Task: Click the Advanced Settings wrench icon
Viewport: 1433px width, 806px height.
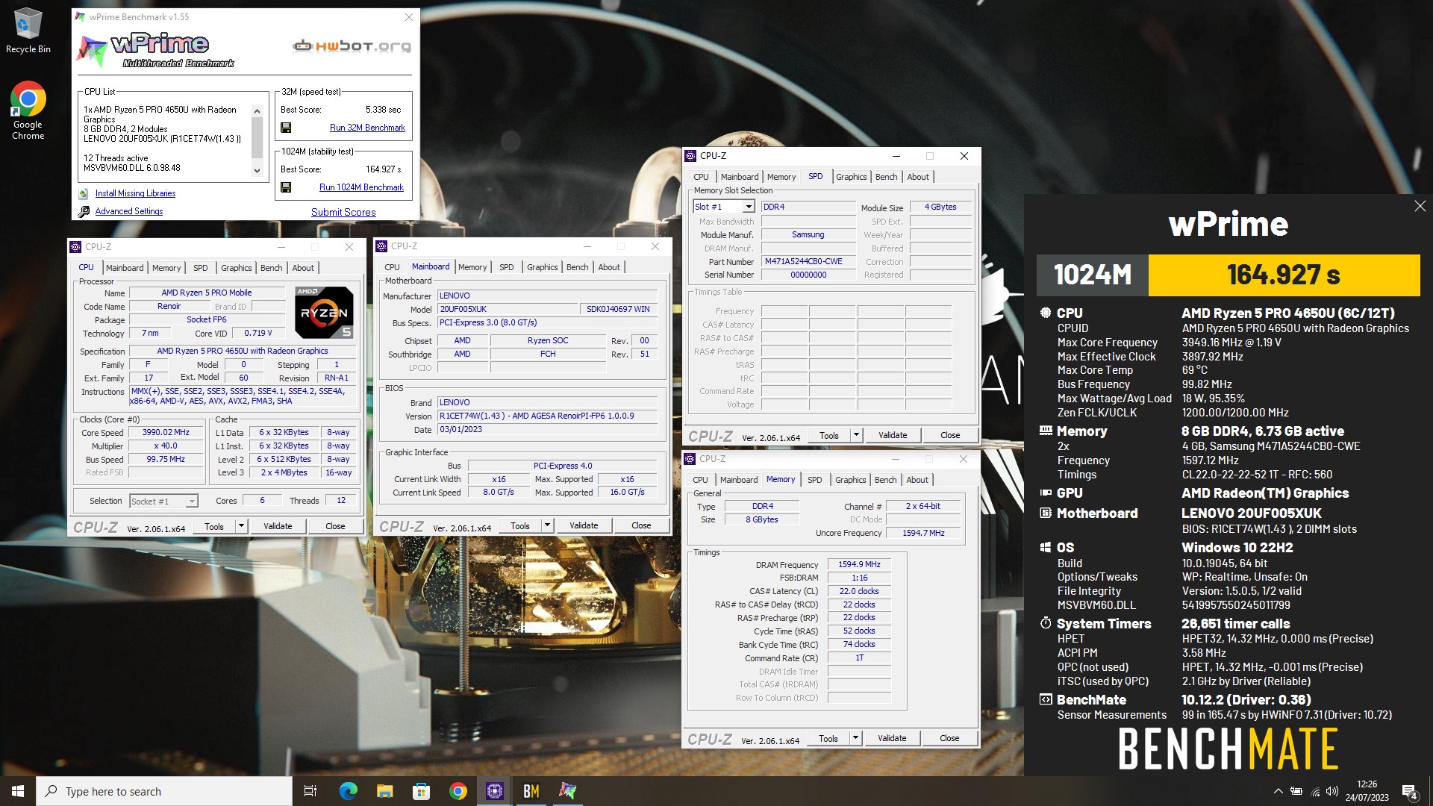Action: 84,212
